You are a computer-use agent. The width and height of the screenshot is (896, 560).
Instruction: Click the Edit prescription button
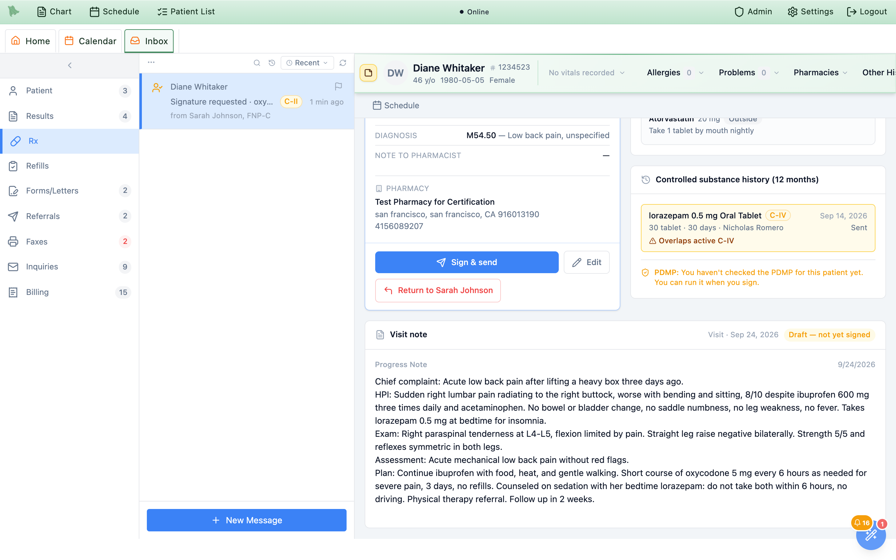point(586,263)
